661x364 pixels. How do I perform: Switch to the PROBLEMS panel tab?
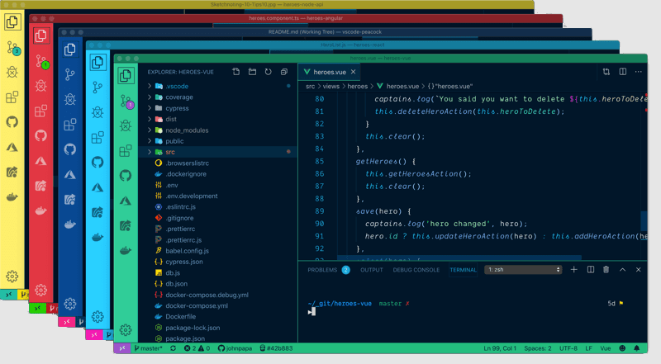(x=322, y=270)
